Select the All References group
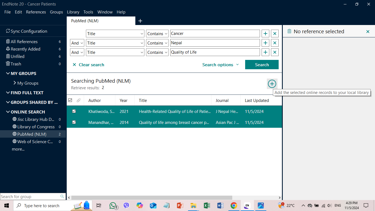Image resolution: width=375 pixels, height=211 pixels. tap(33, 41)
